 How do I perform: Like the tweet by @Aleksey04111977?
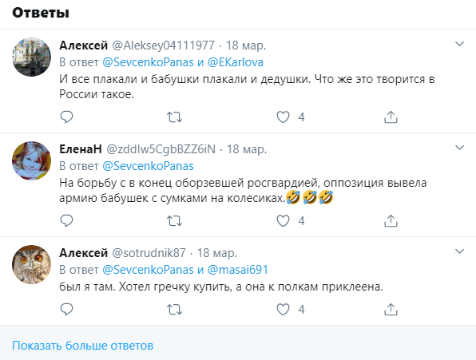pos(283,117)
